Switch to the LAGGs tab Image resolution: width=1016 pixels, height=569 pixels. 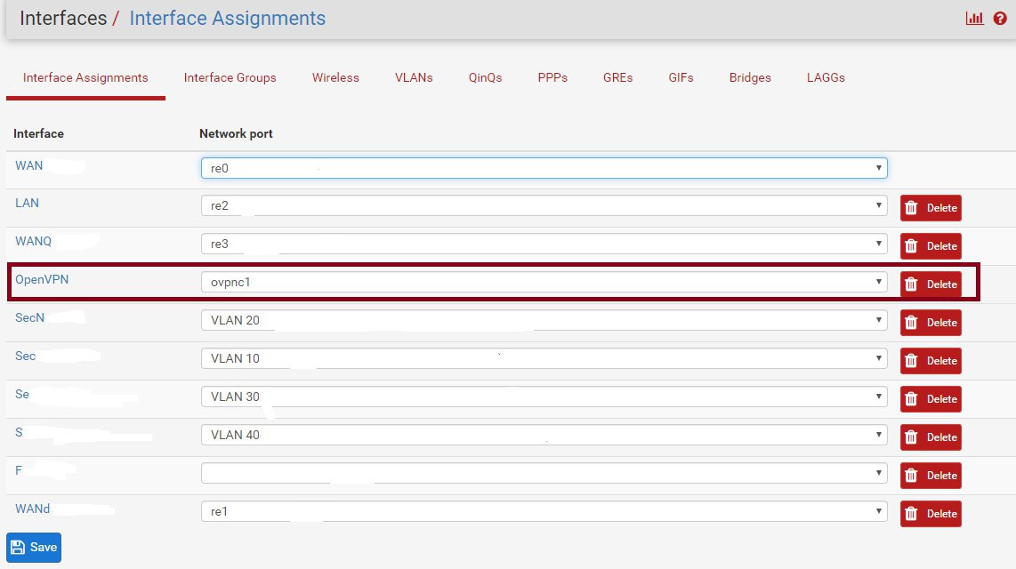[827, 77]
